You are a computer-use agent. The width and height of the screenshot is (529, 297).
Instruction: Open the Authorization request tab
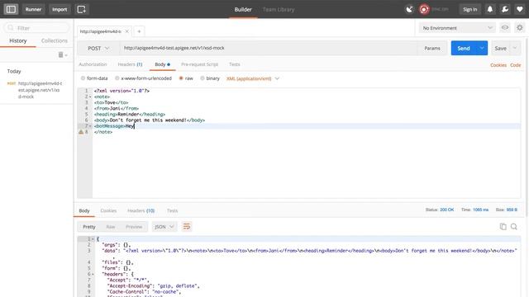point(93,64)
